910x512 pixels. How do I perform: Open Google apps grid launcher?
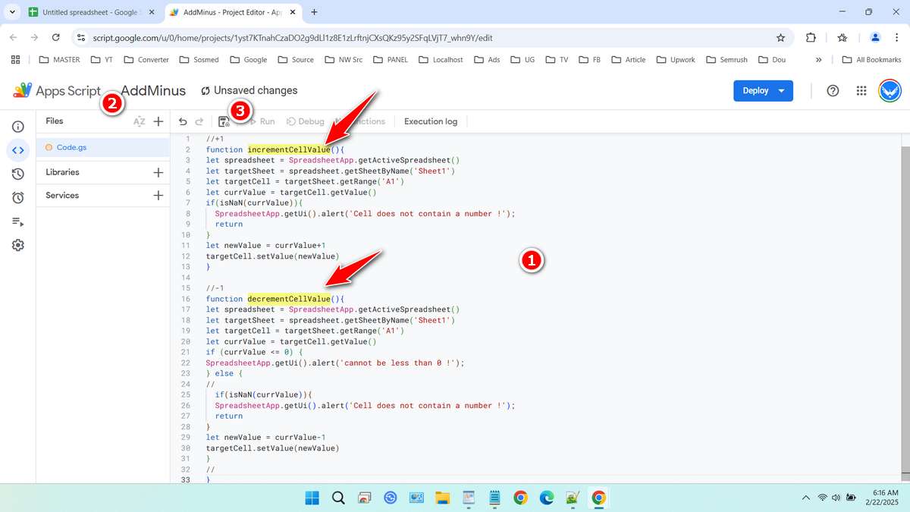[x=861, y=90]
